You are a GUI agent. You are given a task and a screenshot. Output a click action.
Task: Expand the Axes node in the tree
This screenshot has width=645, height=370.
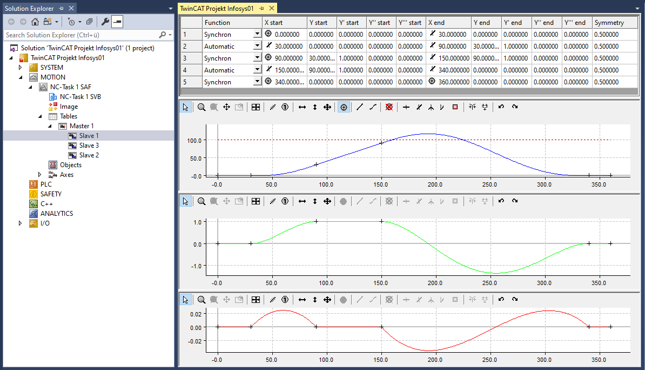(39, 175)
